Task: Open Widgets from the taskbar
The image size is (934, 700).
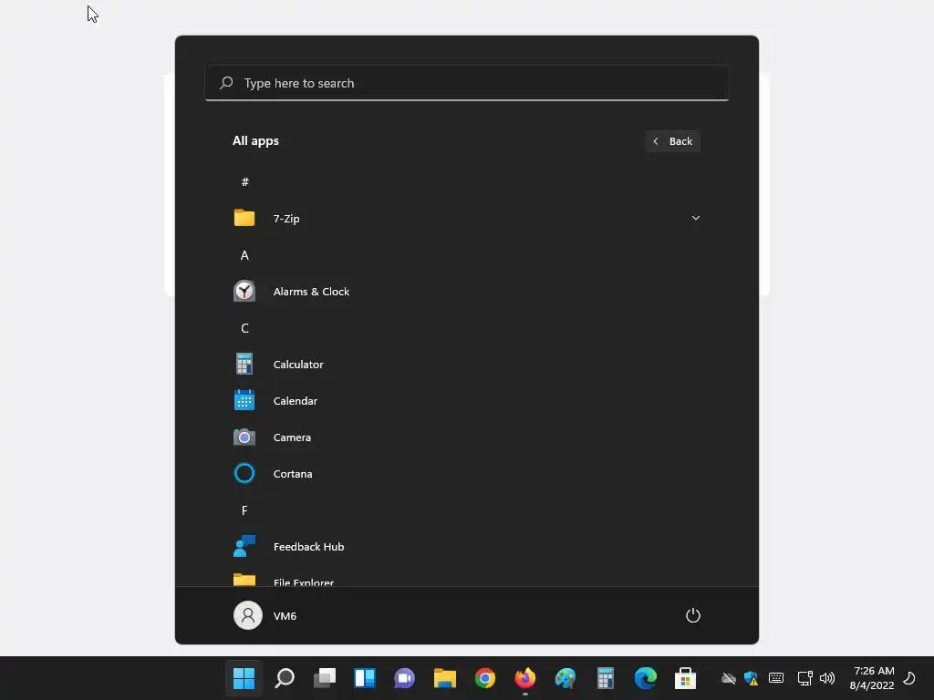Action: point(365,678)
